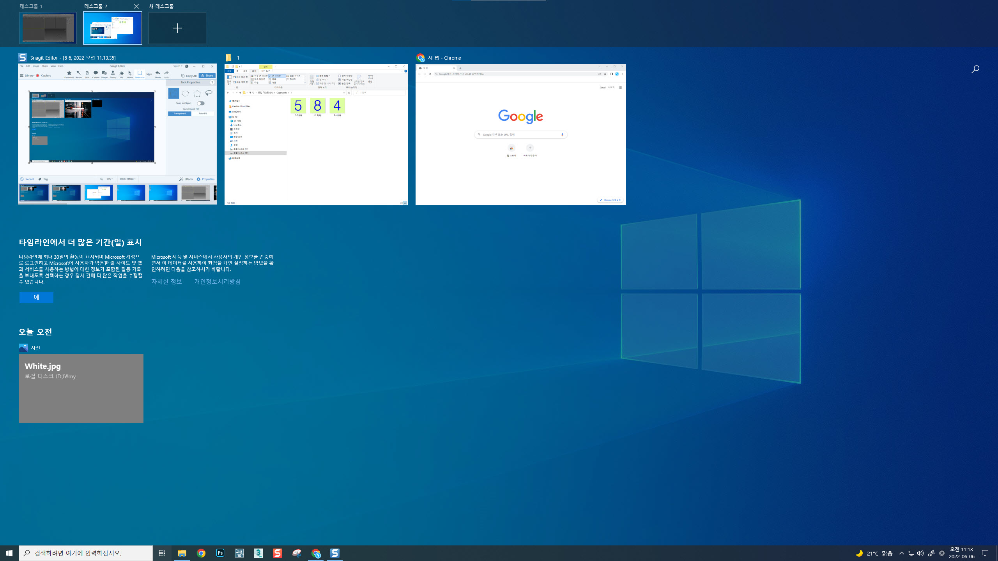
Task: Switch to the 데스크톱 1 virtual desktop thumbnail
Action: 48,28
